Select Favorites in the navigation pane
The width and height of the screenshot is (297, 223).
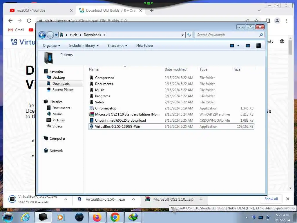56,71
